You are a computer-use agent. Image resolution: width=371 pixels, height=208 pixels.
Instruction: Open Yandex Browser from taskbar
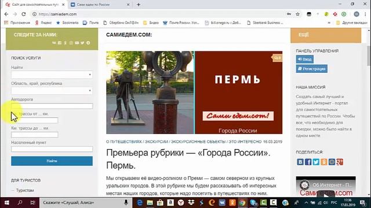pyautogui.click(x=181, y=203)
